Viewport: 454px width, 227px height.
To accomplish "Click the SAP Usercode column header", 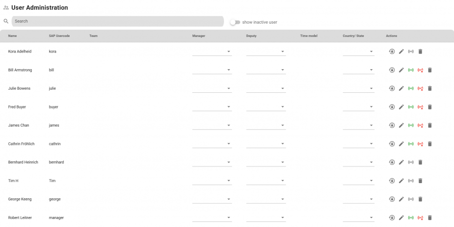I will coord(60,36).
